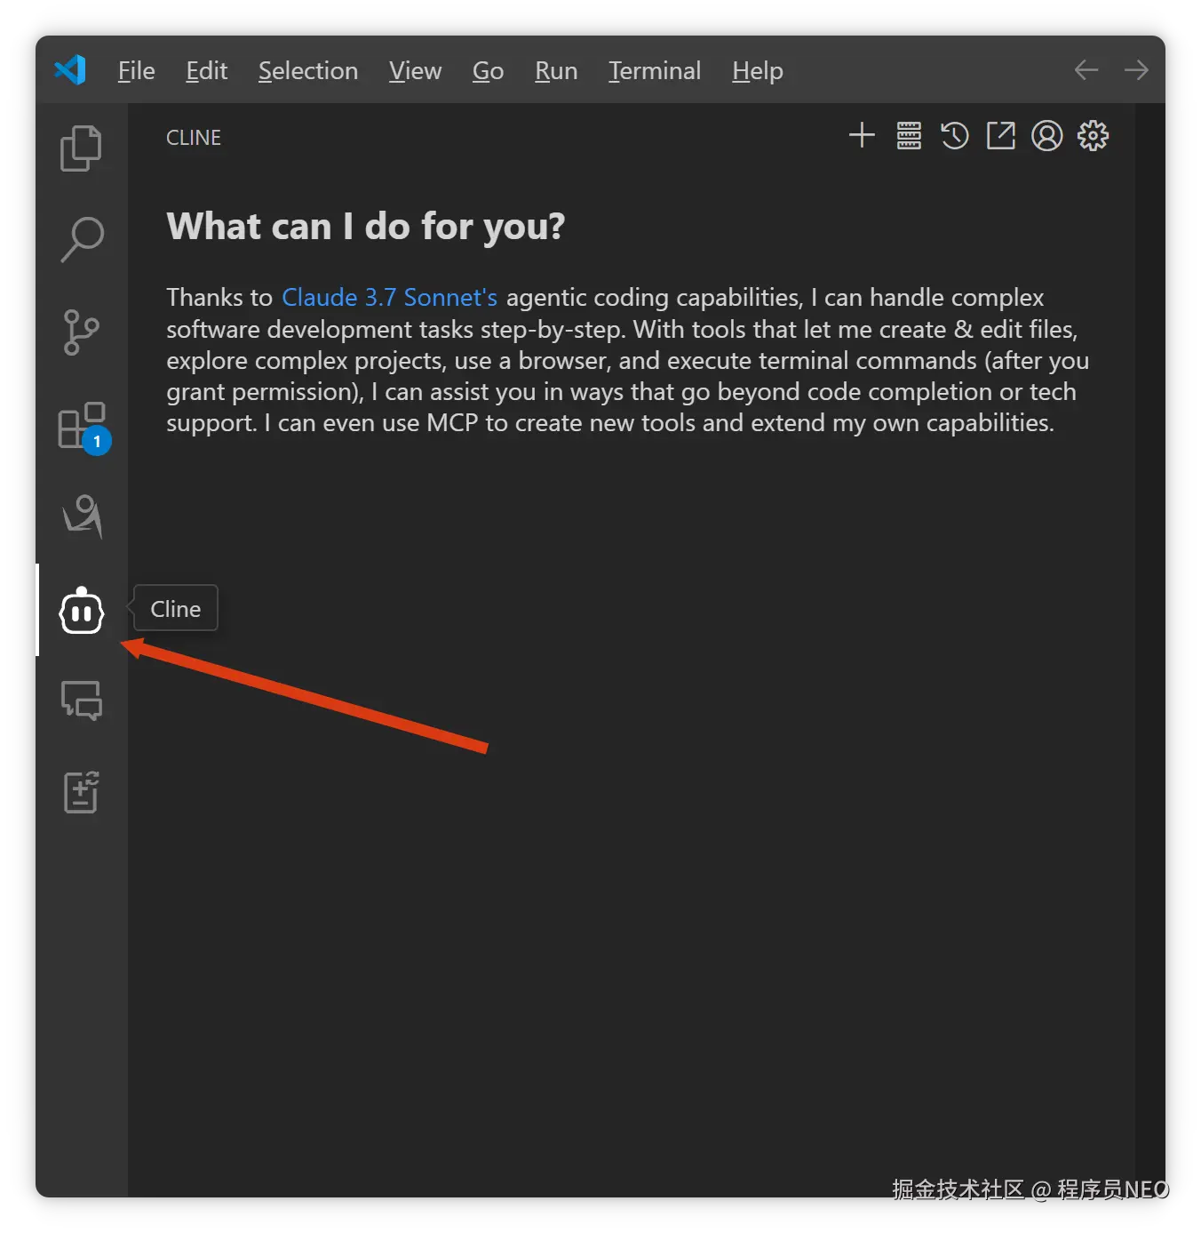Open the Selection menu
The height and width of the screenshot is (1233, 1201).
point(308,71)
